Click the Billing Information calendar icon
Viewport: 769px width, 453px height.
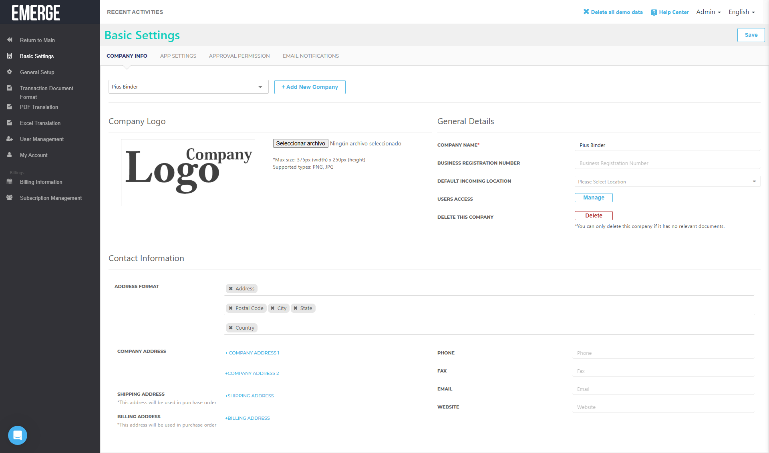tap(10, 182)
